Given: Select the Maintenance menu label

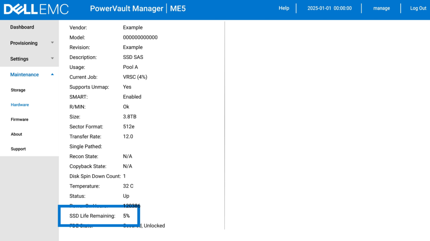Looking at the screenshot, I should point(24,75).
